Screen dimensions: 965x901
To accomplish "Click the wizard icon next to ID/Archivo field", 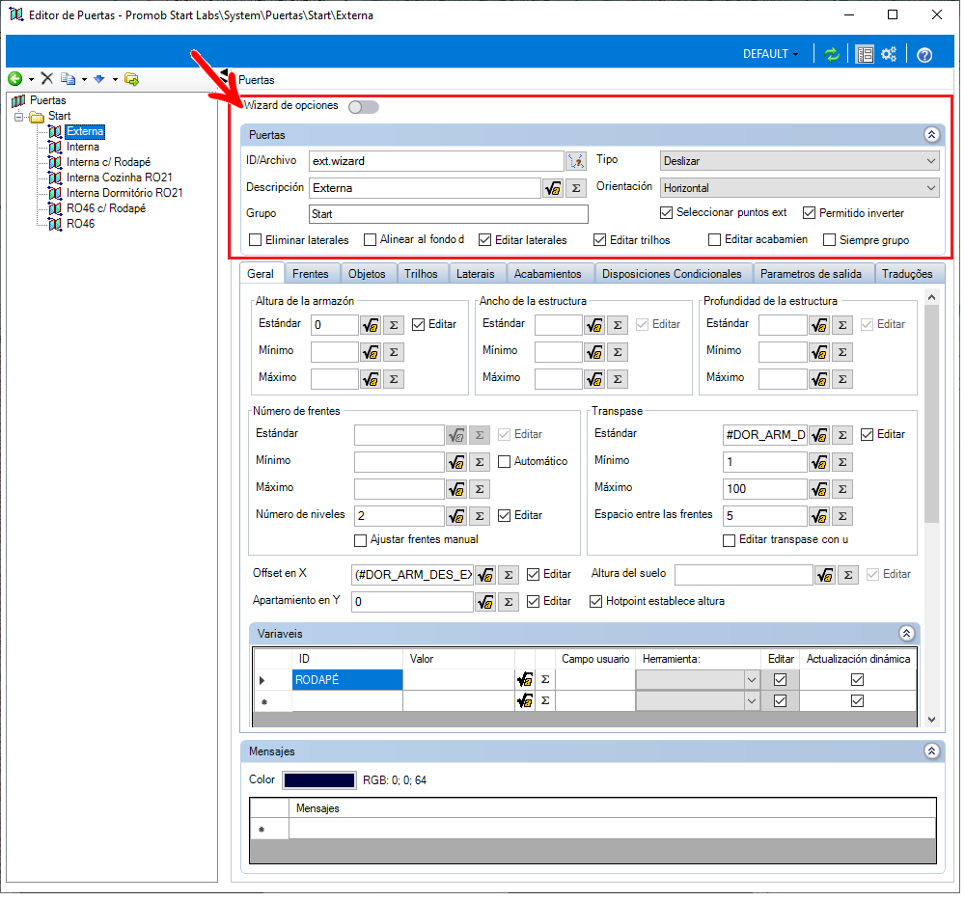I will (x=577, y=161).
